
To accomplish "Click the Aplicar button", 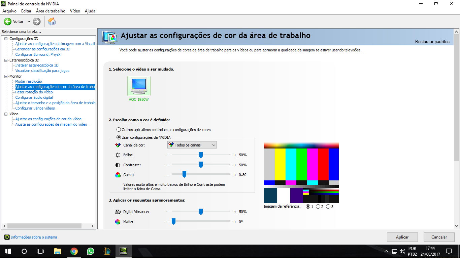I will pyautogui.click(x=402, y=237).
